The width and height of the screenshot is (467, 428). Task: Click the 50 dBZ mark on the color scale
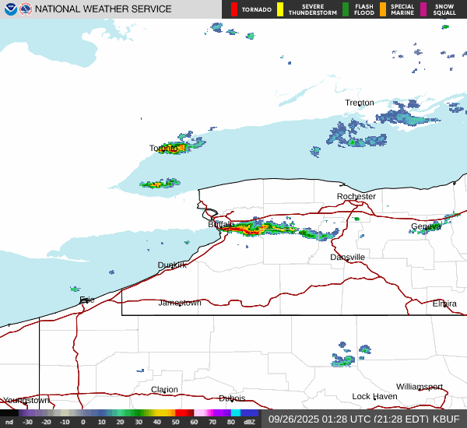tap(176, 422)
